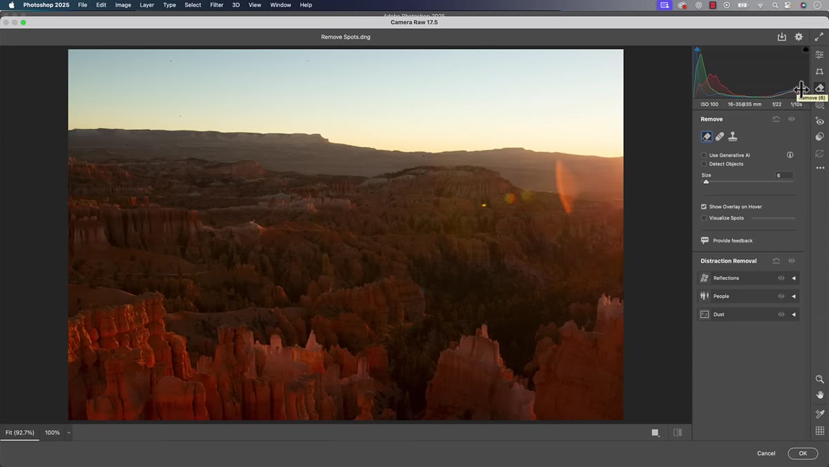Toggle the sampler overlay tool icon
Viewport: 829px width, 467px height.
point(819,414)
